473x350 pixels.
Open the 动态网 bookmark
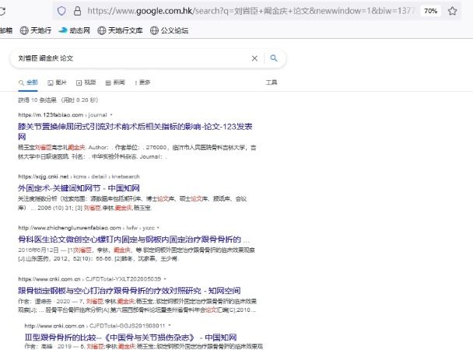click(75, 30)
